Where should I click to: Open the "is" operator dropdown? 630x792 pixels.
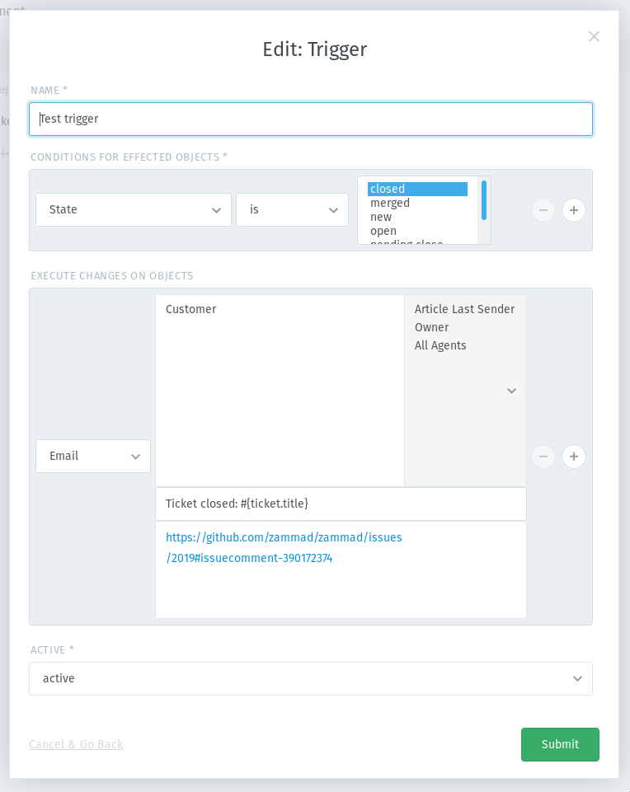click(x=292, y=209)
